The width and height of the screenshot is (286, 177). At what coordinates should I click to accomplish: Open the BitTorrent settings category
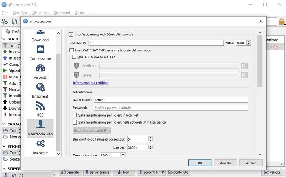[x=40, y=91]
